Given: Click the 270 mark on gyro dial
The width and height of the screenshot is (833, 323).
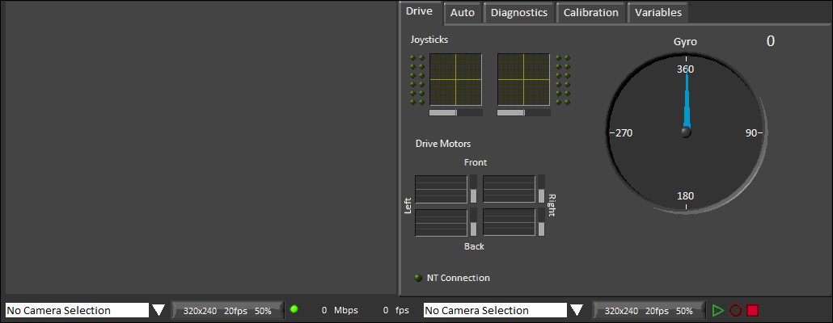Looking at the screenshot, I should click(x=624, y=132).
